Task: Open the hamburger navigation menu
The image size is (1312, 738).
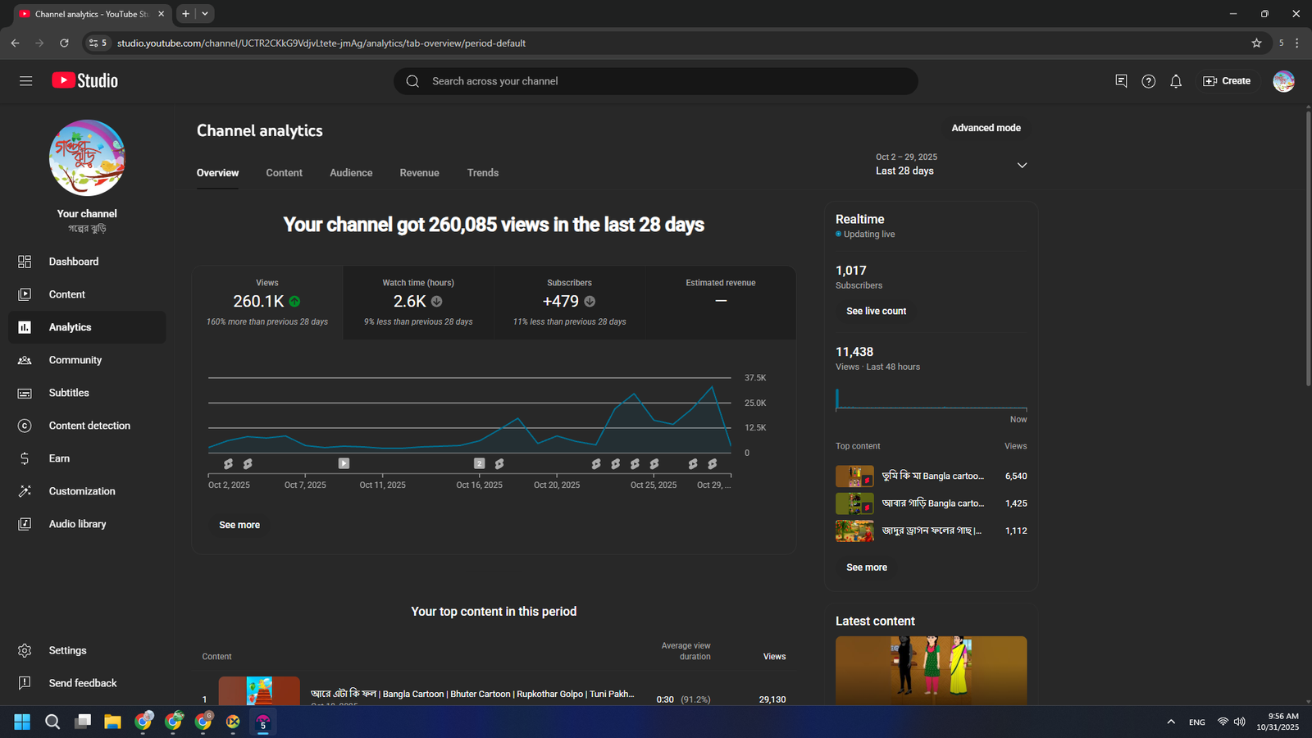Action: click(x=25, y=81)
